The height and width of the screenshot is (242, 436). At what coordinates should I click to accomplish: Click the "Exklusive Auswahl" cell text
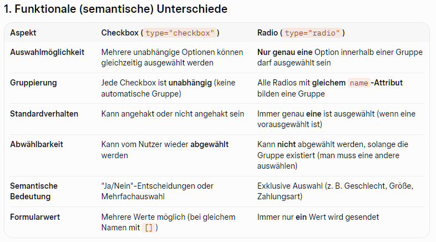[288, 186]
